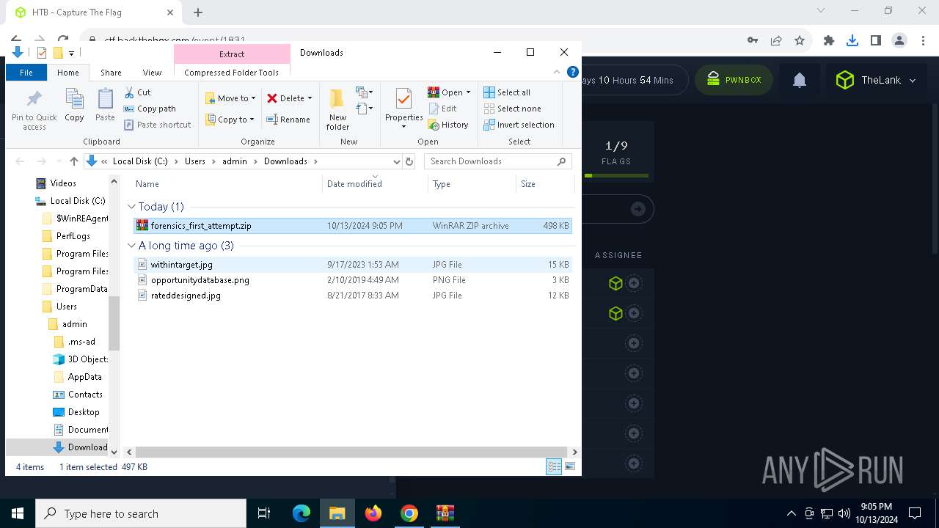Click the Extract contextual tab
The width and height of the screenshot is (939, 528).
(x=232, y=54)
